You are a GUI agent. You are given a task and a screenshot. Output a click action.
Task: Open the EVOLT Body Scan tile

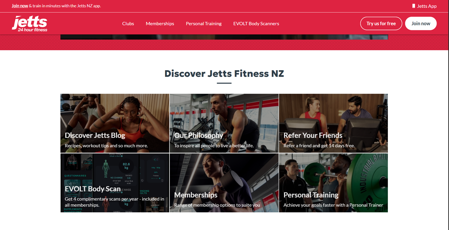pyautogui.click(x=115, y=183)
